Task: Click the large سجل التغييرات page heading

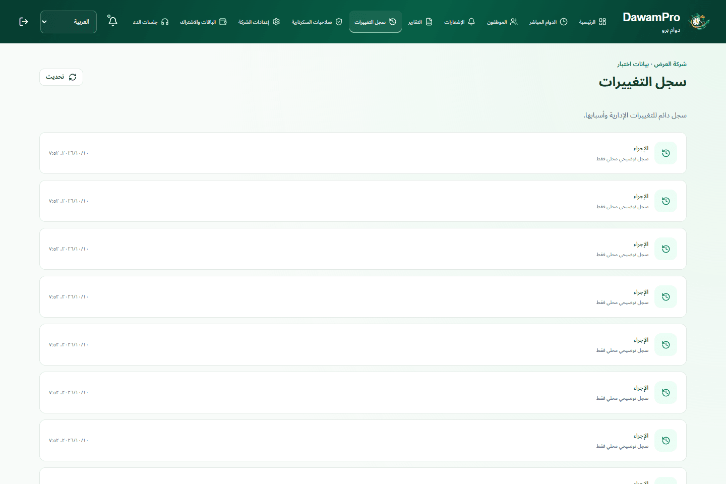Action: (643, 82)
